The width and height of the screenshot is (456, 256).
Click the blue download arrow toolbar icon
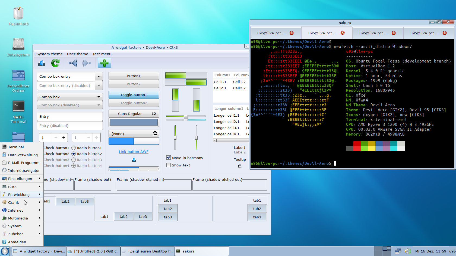coord(42,63)
